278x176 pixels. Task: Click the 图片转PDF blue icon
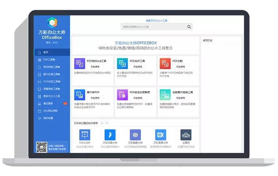click(80, 95)
